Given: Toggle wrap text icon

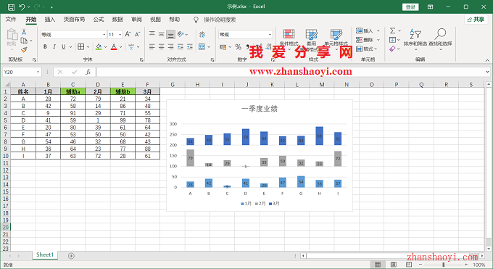Looking at the screenshot, I should tap(202, 34).
